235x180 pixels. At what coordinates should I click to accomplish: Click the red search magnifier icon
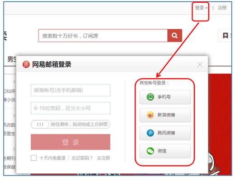174,36
